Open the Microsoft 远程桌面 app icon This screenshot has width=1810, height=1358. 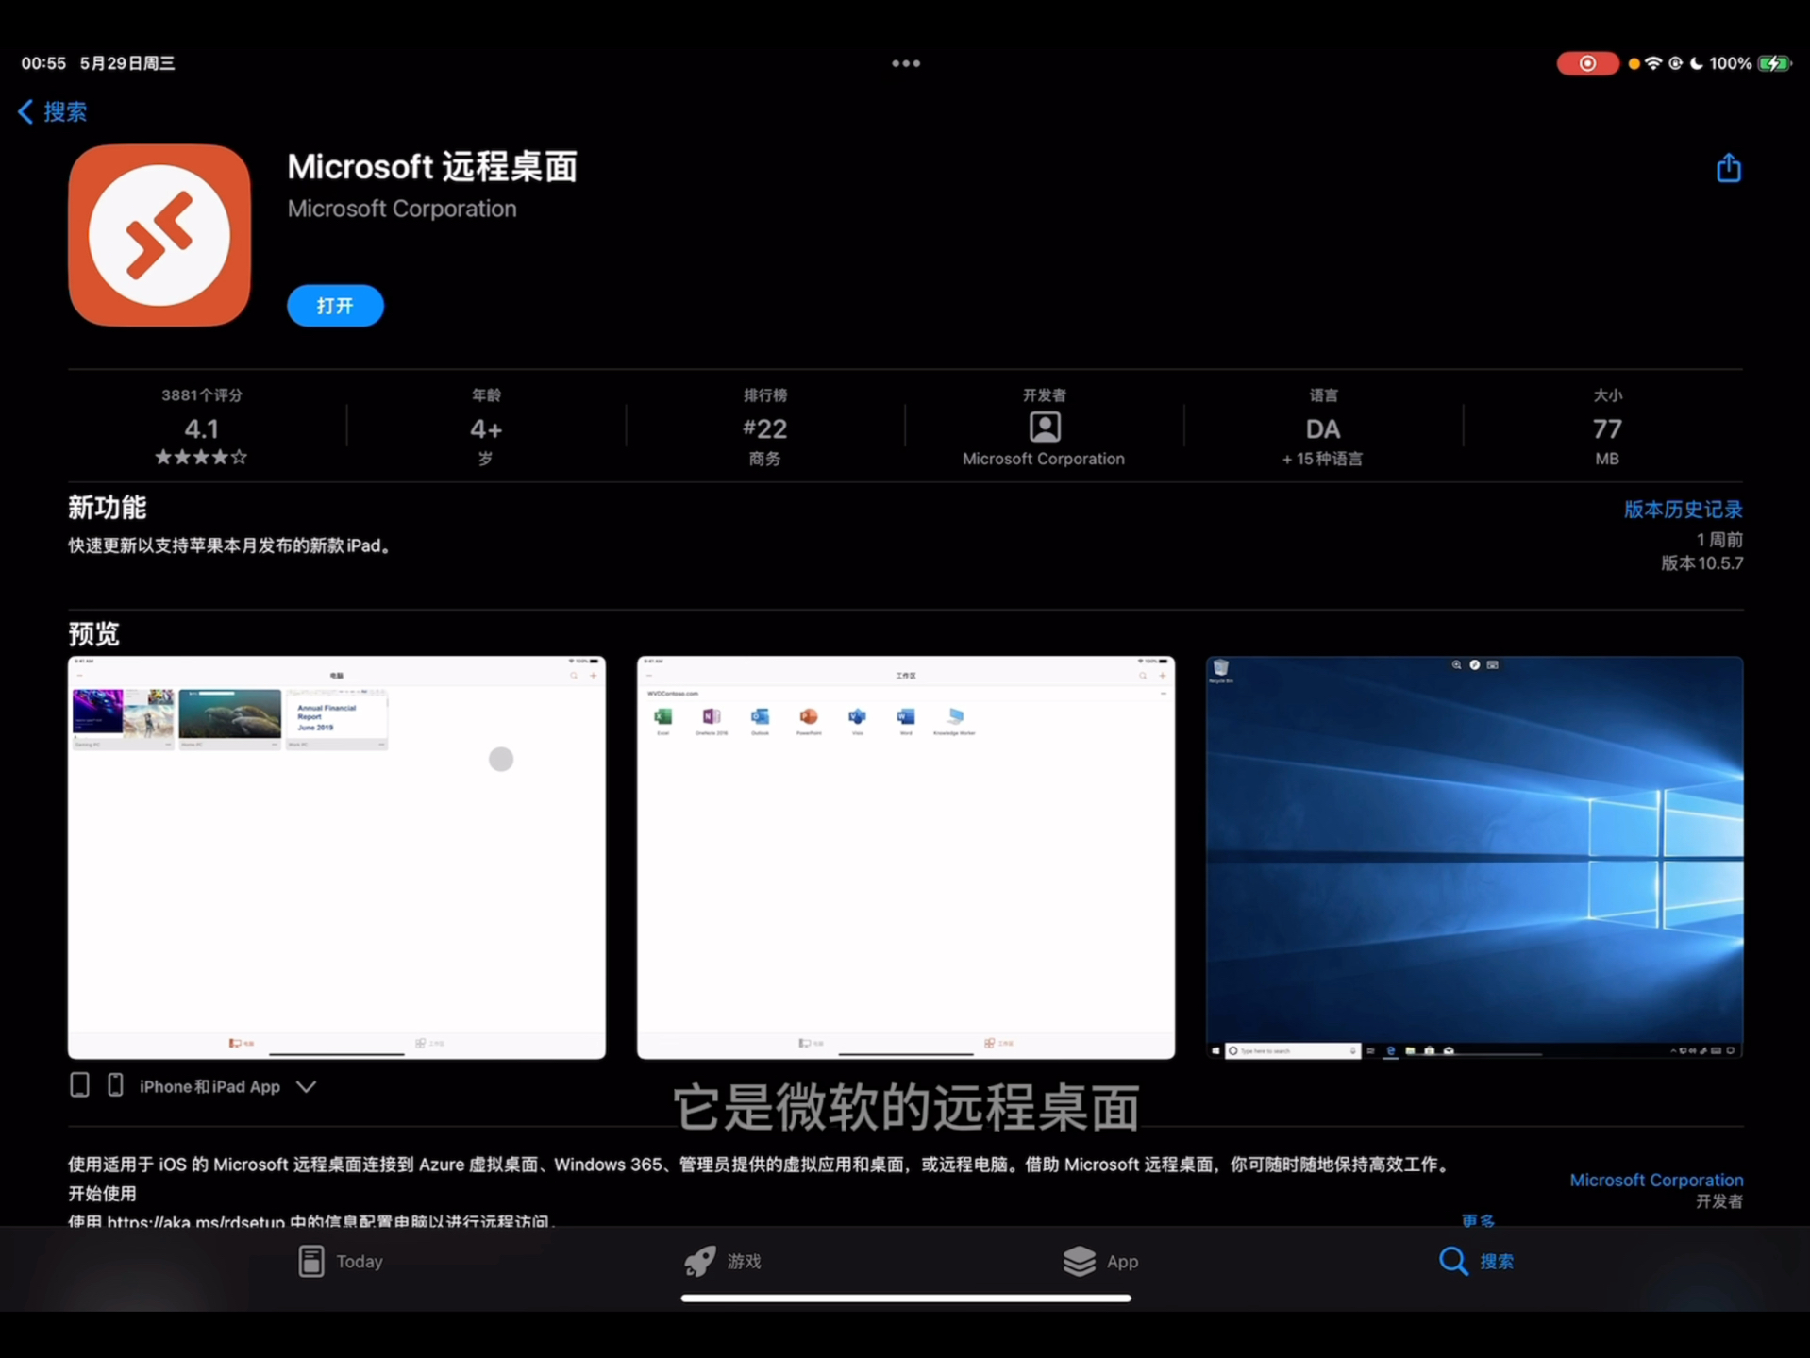coord(159,235)
